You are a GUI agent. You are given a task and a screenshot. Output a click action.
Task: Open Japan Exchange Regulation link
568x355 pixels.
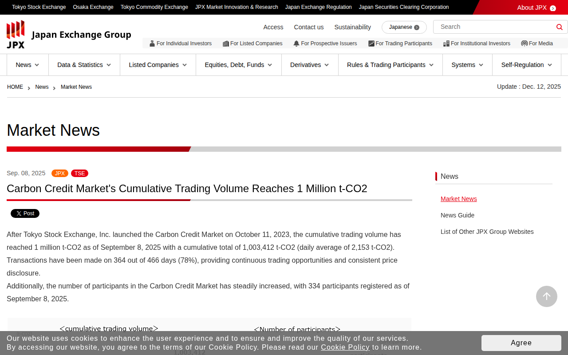tap(319, 7)
